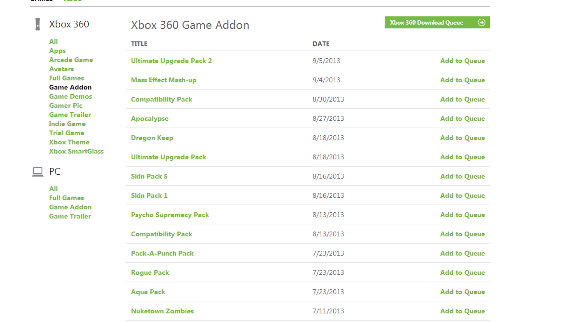563x323 pixels.
Task: Open the Nuketown Zombies addon
Action: click(x=162, y=311)
